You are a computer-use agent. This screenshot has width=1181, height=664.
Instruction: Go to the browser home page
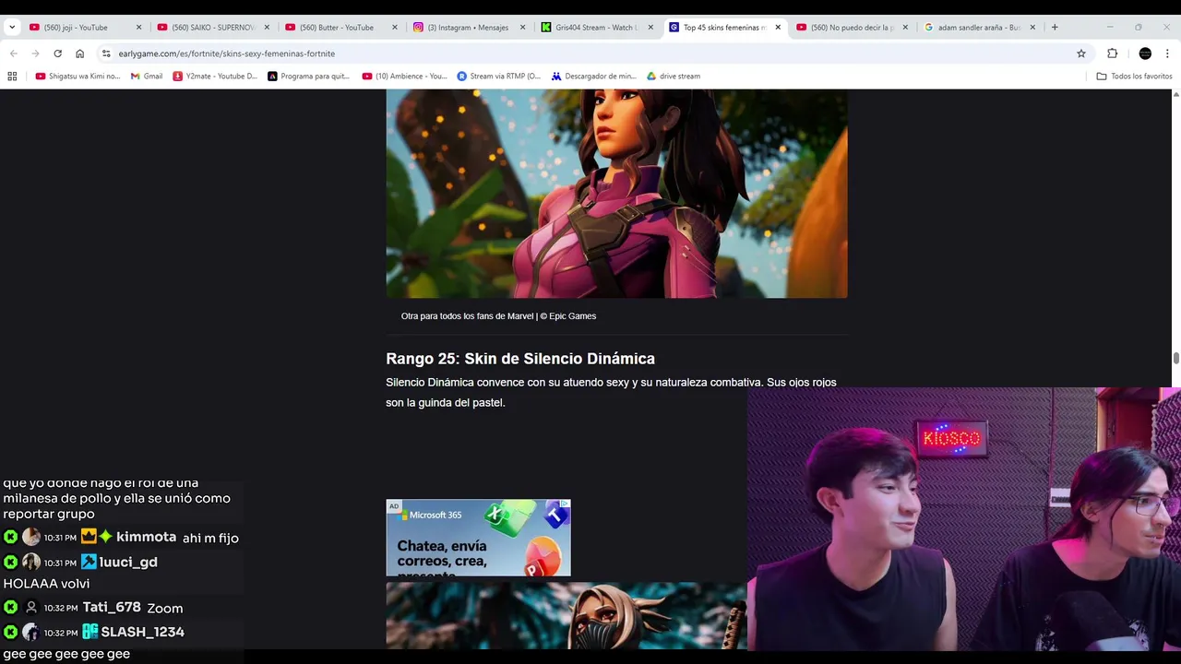[x=79, y=53]
